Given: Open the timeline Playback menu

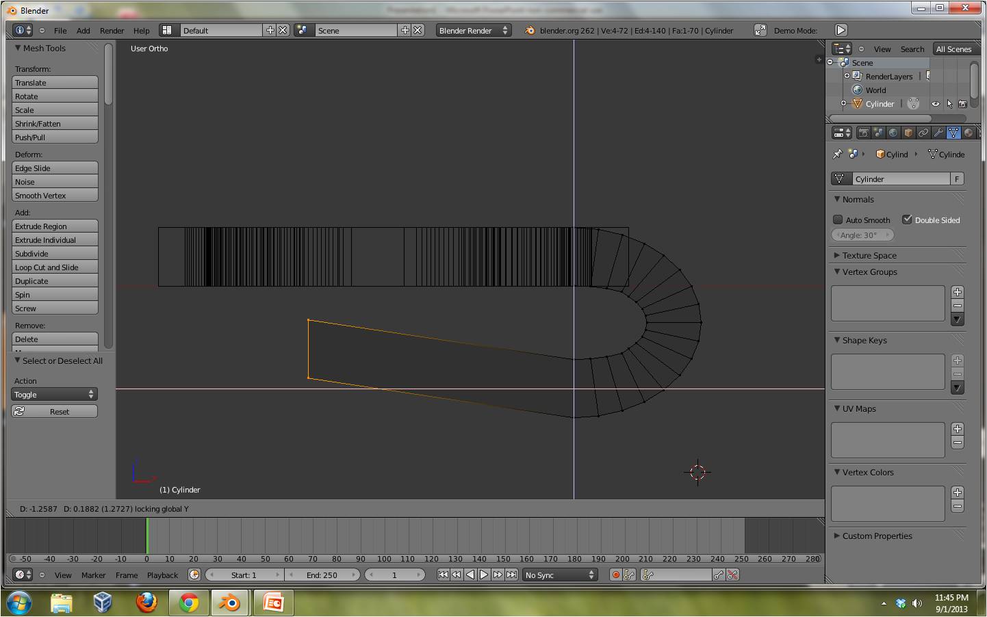Looking at the screenshot, I should click(x=162, y=575).
